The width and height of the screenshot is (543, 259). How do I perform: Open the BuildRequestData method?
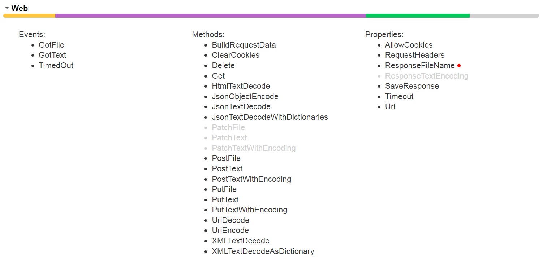[x=244, y=45]
